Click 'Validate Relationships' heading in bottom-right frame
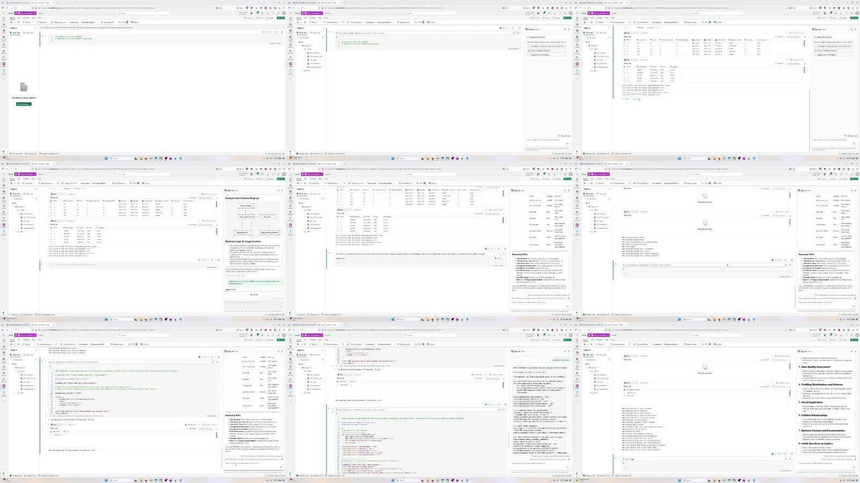860x483 pixels. 813,415
